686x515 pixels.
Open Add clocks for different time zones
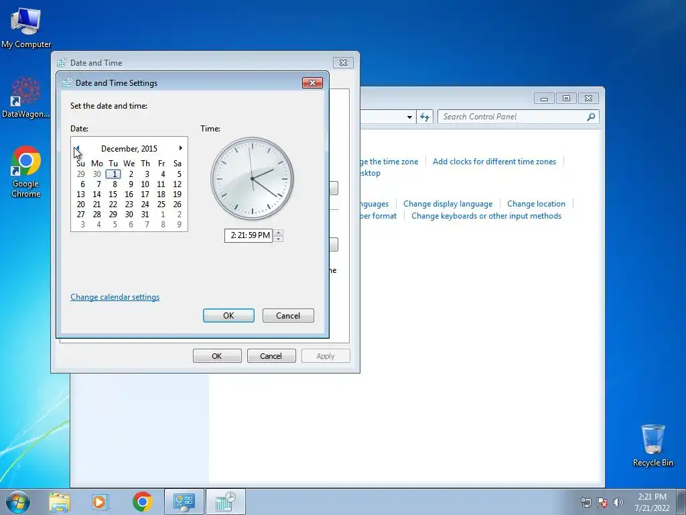pyautogui.click(x=494, y=161)
